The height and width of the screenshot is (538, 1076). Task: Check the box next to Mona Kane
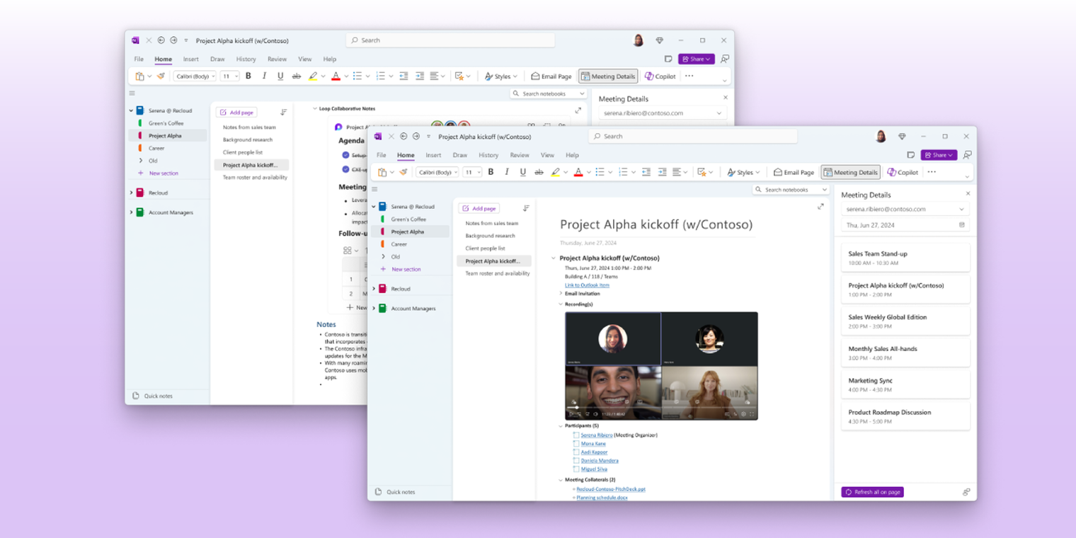point(576,443)
